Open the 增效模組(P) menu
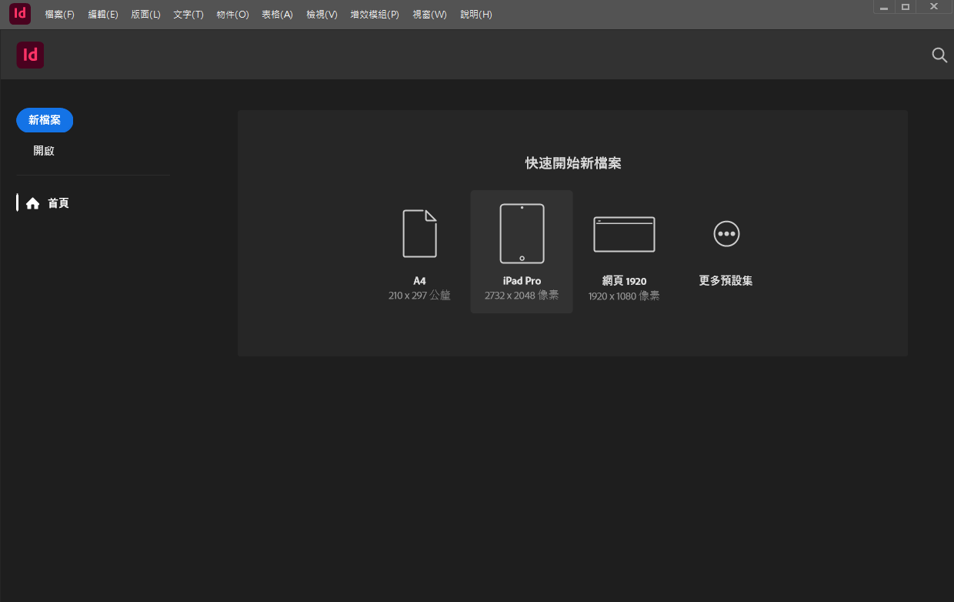954x602 pixels. [375, 15]
